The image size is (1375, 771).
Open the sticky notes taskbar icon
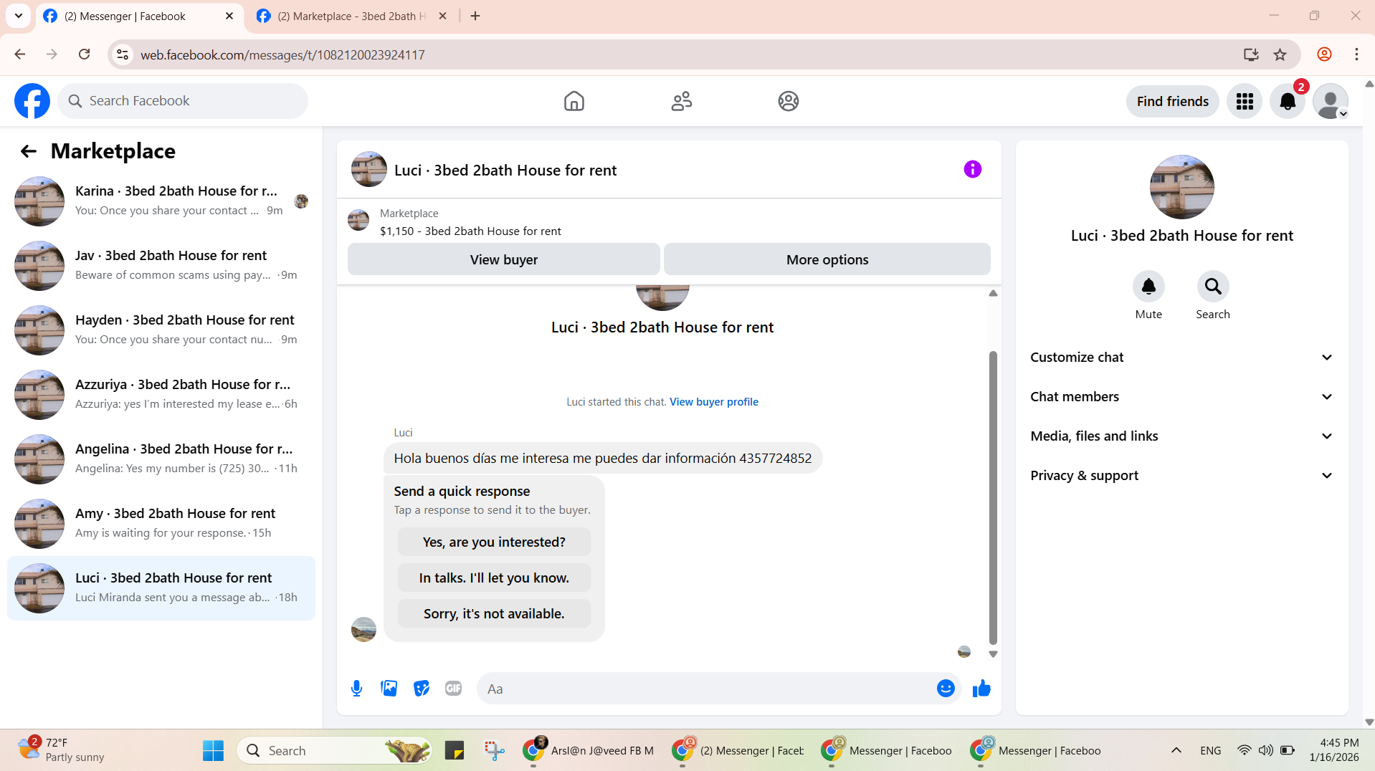[x=455, y=750]
